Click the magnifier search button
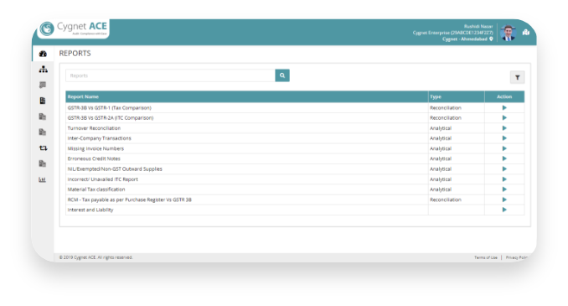The width and height of the screenshot is (568, 306). tap(282, 75)
